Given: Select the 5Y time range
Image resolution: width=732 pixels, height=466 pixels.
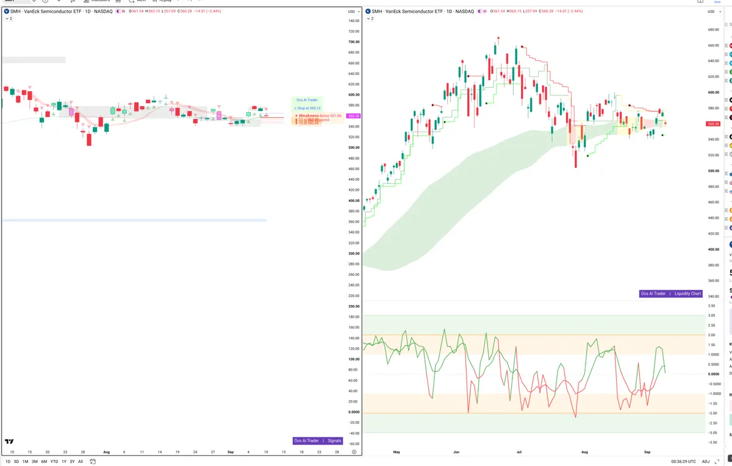Looking at the screenshot, I should (x=72, y=462).
